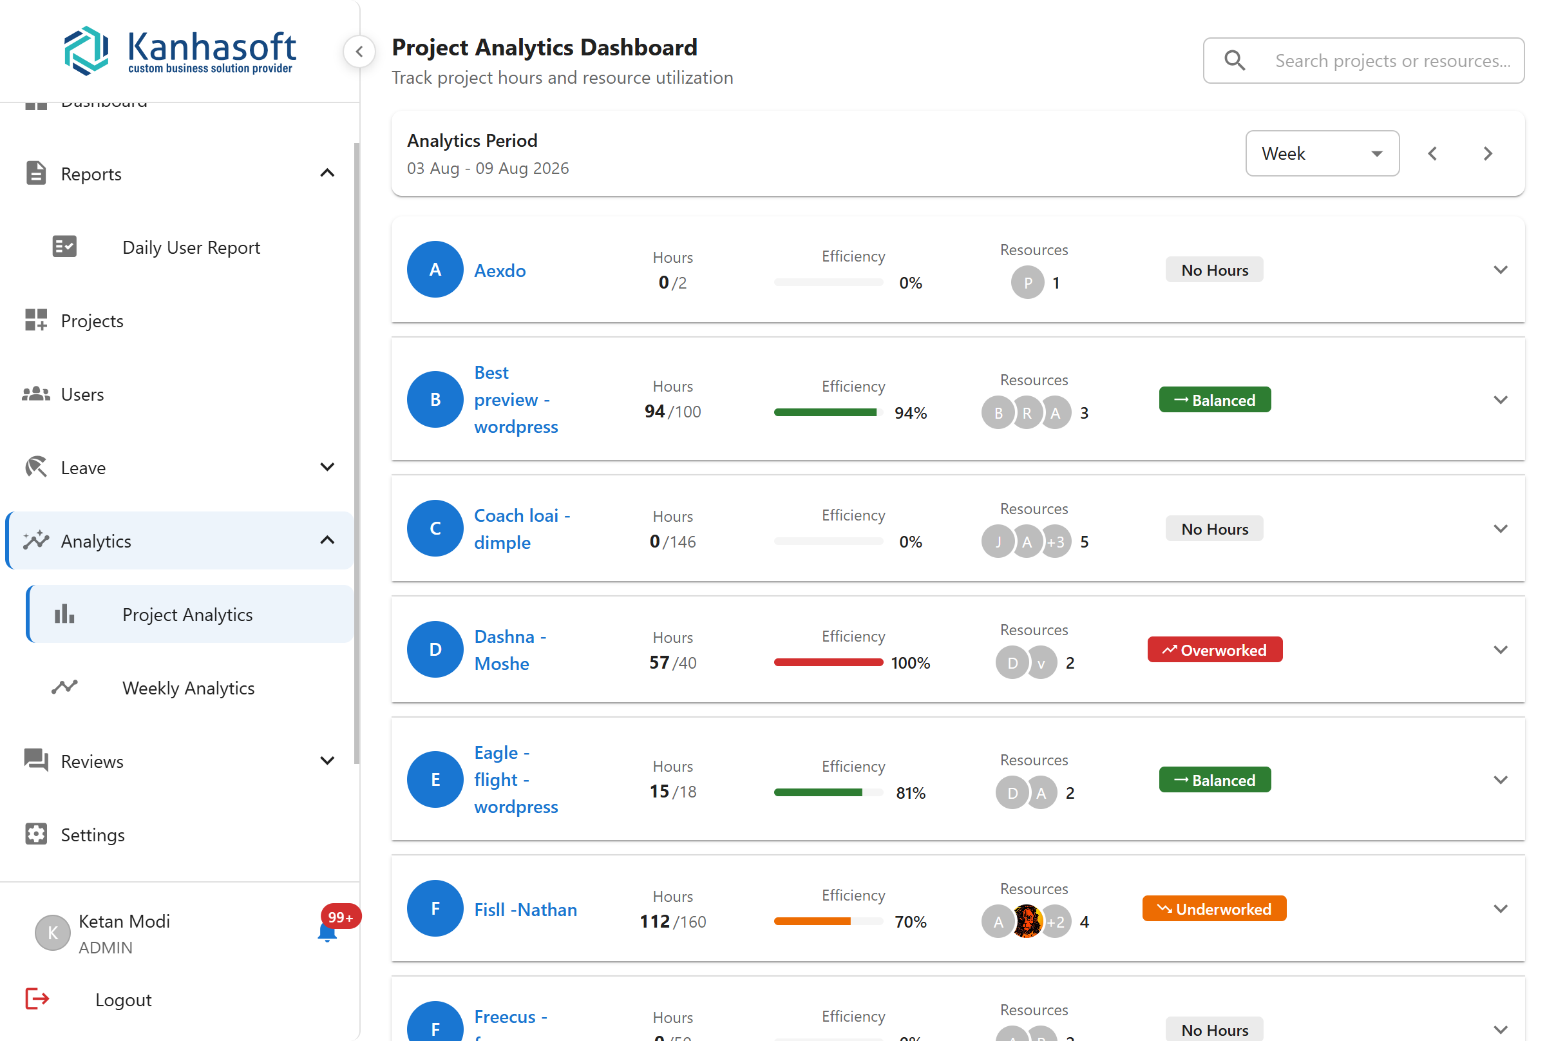Image resolution: width=1556 pixels, height=1041 pixels.
Task: Click the green 94% efficiency bar
Action: tap(828, 412)
